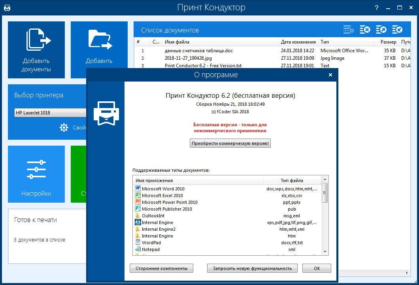
Task: Confirm the About dialog with OK
Action: (317, 268)
